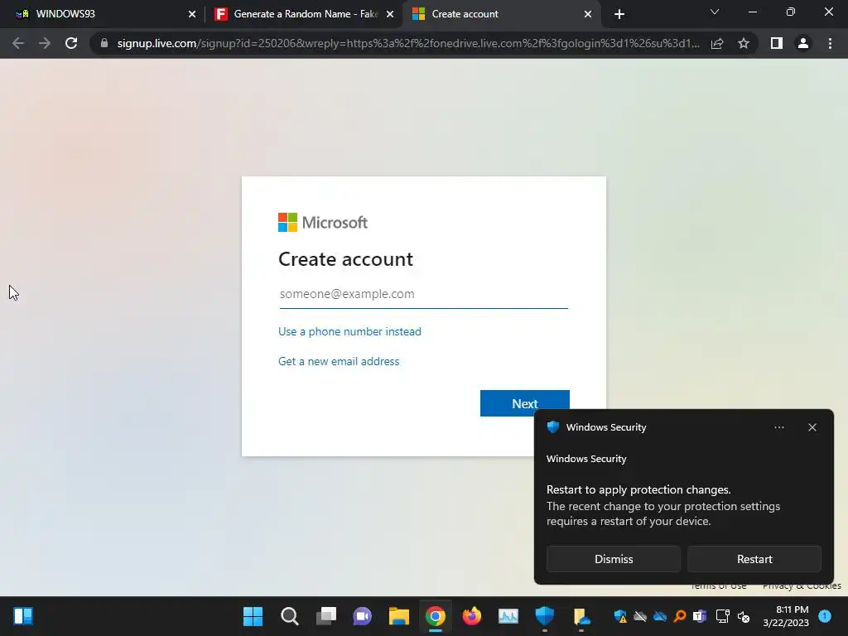The width and height of the screenshot is (848, 636).
Task: Switch to Generate a Random Name tab
Action: (303, 14)
